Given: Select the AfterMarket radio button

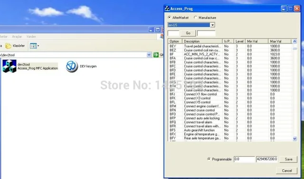Looking at the screenshot, I should point(170,18).
